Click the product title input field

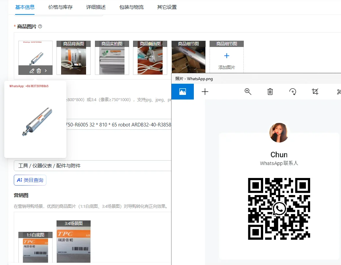119,124
